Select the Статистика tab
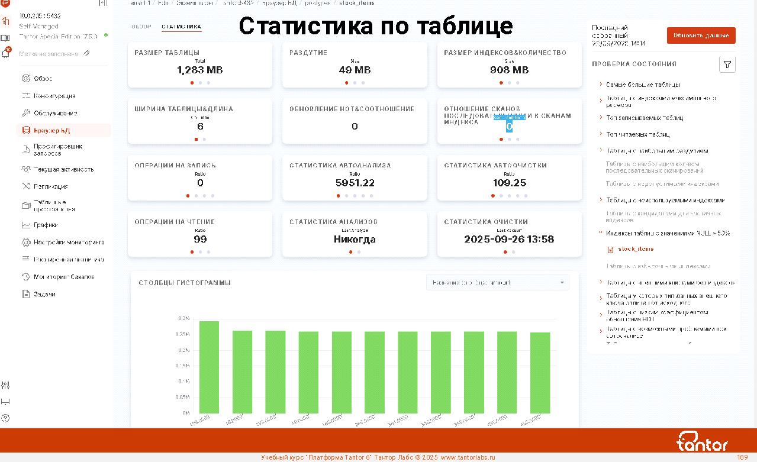Screen dimensions: 757x462 (181, 27)
